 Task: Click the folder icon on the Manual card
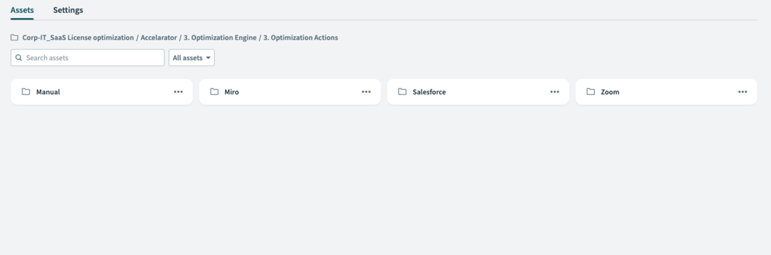point(26,92)
